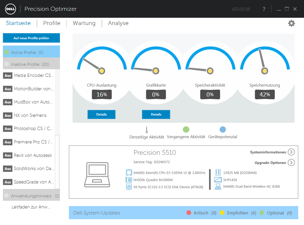The image size is (304, 225).
Task: Click the graphics card icon beside NVIDIA Quadro
Action: (x=129, y=180)
